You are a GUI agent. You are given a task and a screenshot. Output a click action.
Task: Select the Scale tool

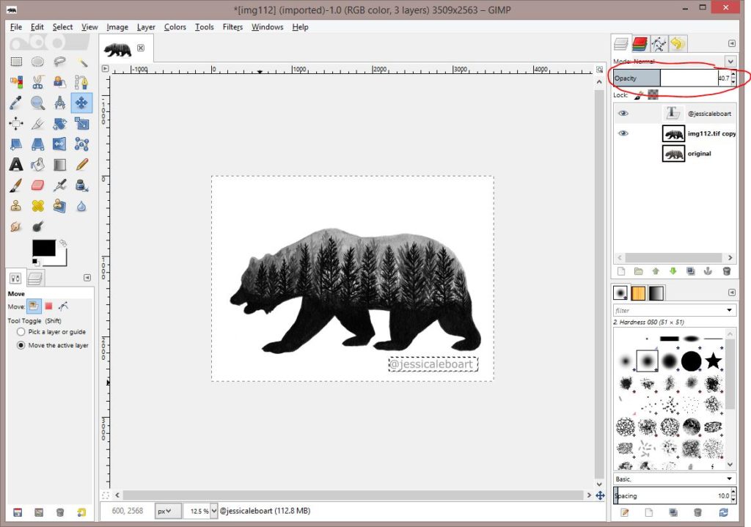click(x=82, y=123)
